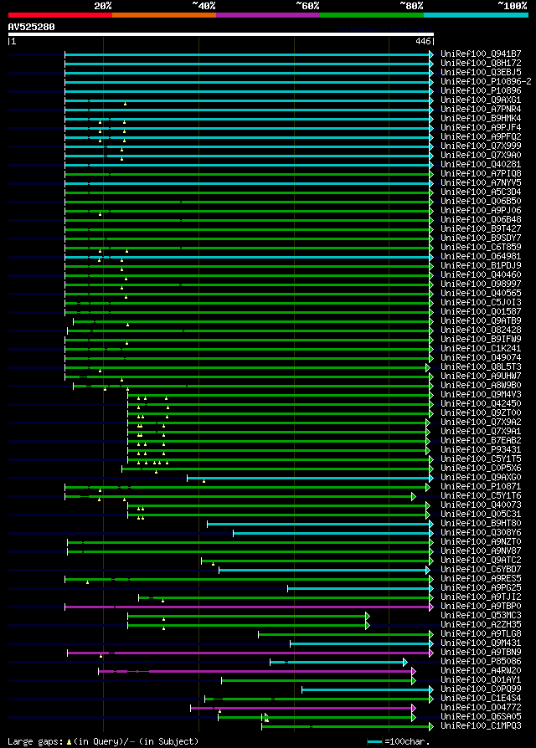This screenshot has width=536, height=748.
Task: Select the white AV525280 query sequence bar
Action: (x=220, y=34)
